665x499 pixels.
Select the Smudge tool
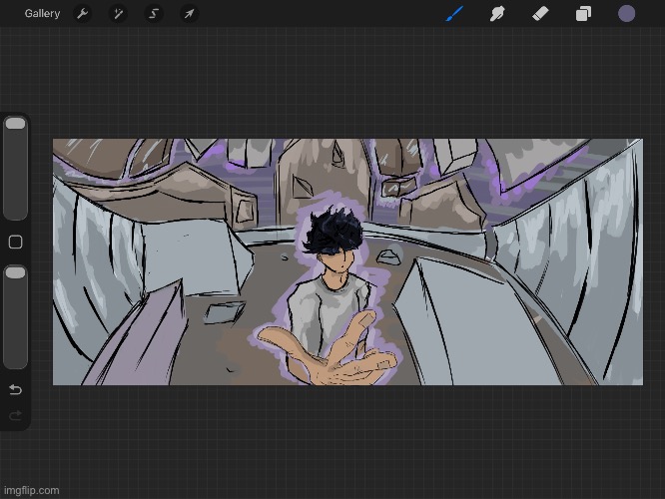(496, 14)
